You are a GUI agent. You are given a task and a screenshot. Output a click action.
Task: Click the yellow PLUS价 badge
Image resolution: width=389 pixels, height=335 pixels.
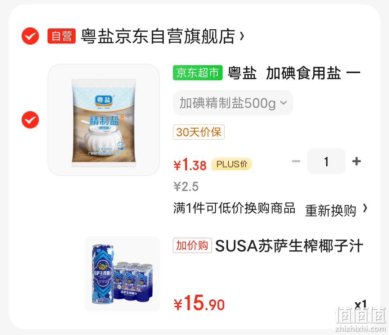(x=232, y=164)
